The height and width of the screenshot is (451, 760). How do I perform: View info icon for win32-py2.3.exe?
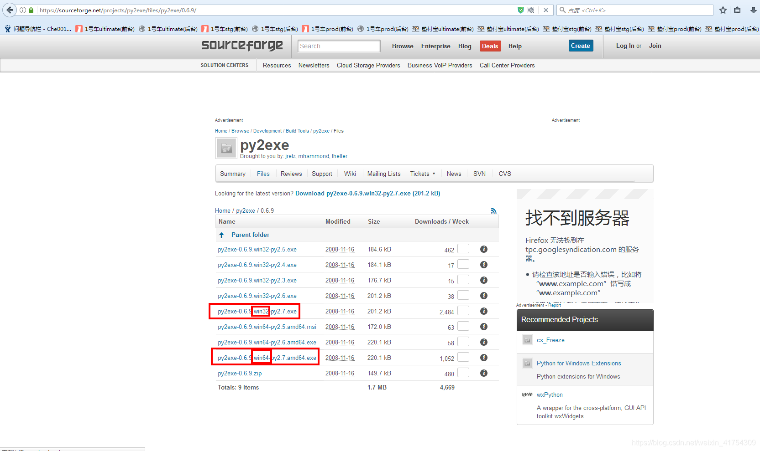pyautogui.click(x=484, y=280)
